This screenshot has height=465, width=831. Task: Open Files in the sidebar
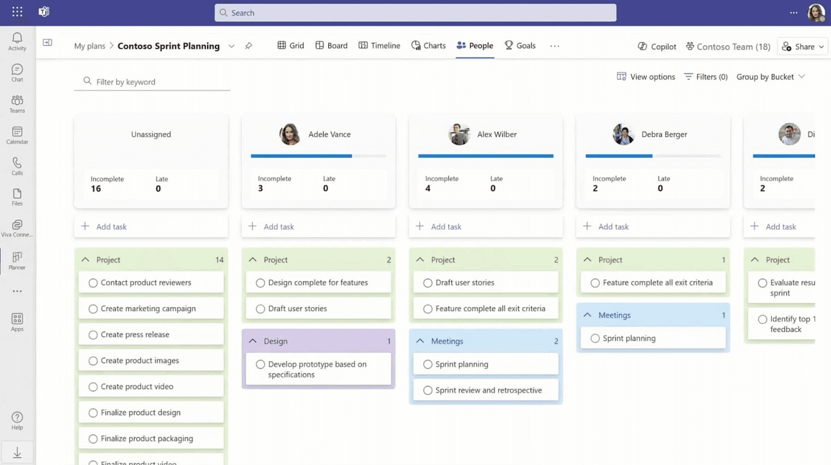17,197
